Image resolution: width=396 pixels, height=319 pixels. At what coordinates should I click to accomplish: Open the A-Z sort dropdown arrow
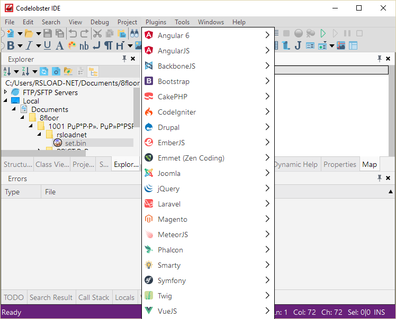click(x=16, y=72)
